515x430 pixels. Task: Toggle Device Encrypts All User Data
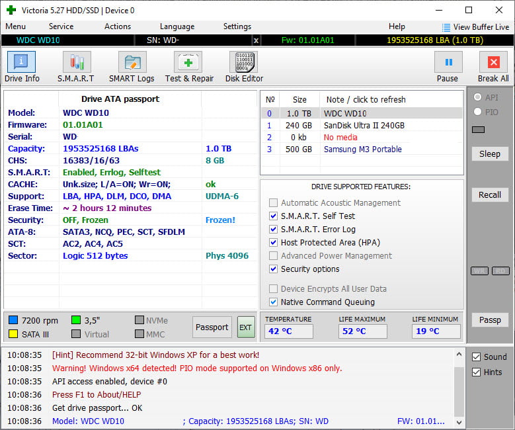click(273, 289)
